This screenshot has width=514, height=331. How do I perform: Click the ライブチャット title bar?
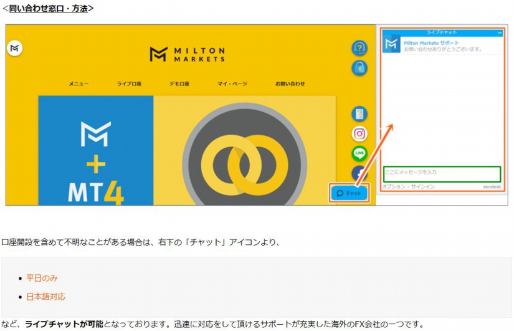pyautogui.click(x=442, y=32)
